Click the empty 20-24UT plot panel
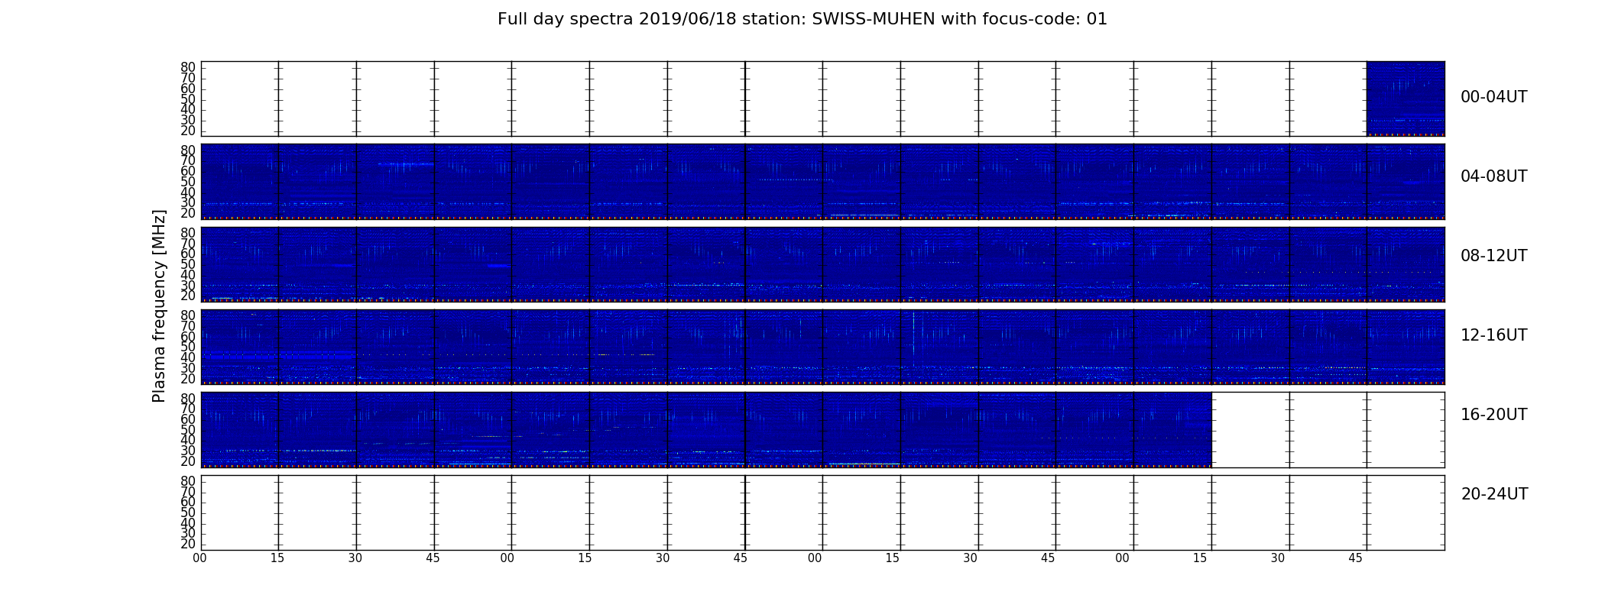This screenshot has width=1605, height=611. (822, 512)
